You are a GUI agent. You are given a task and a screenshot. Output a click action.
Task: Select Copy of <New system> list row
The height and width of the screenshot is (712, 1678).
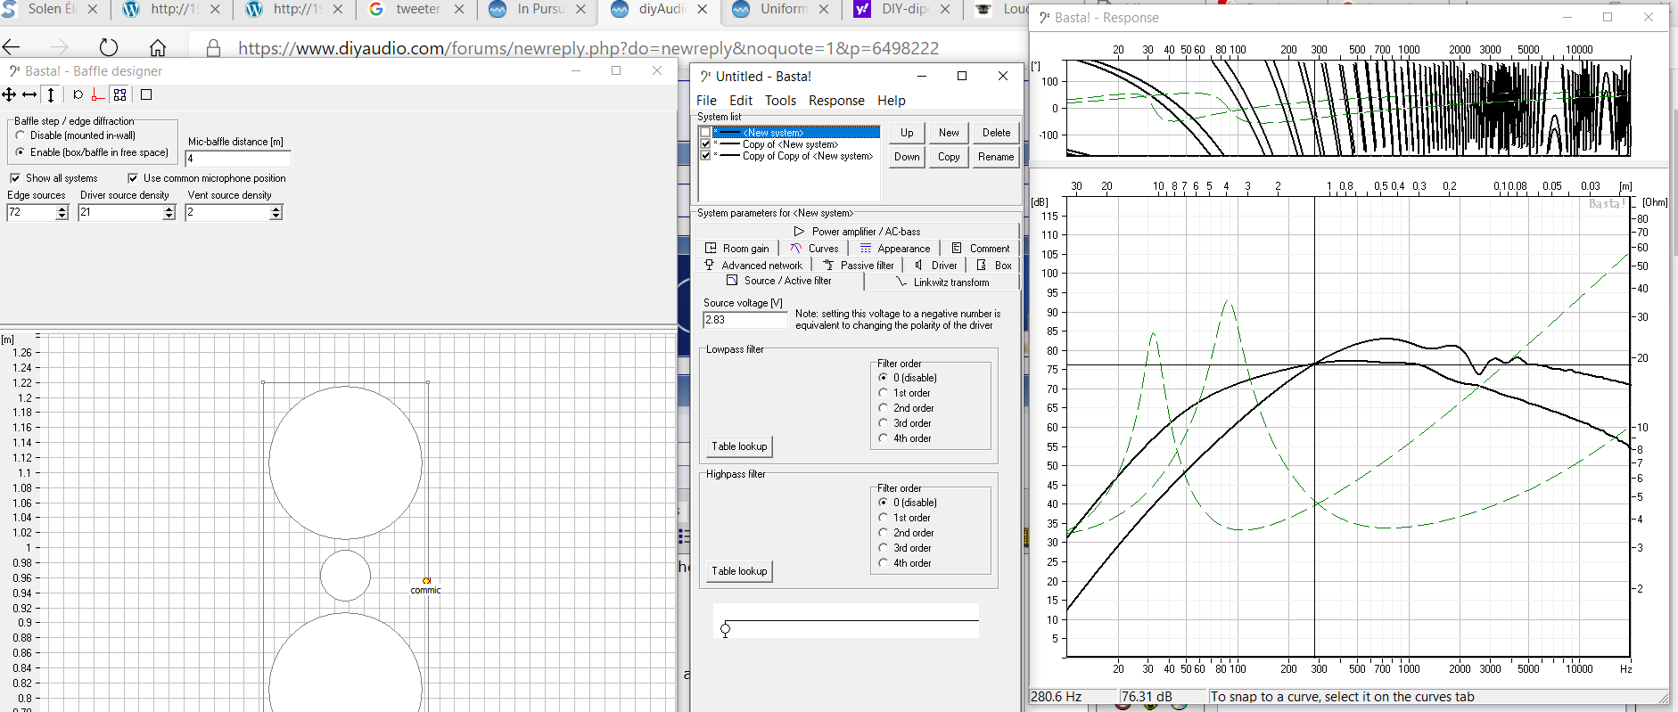797,144
